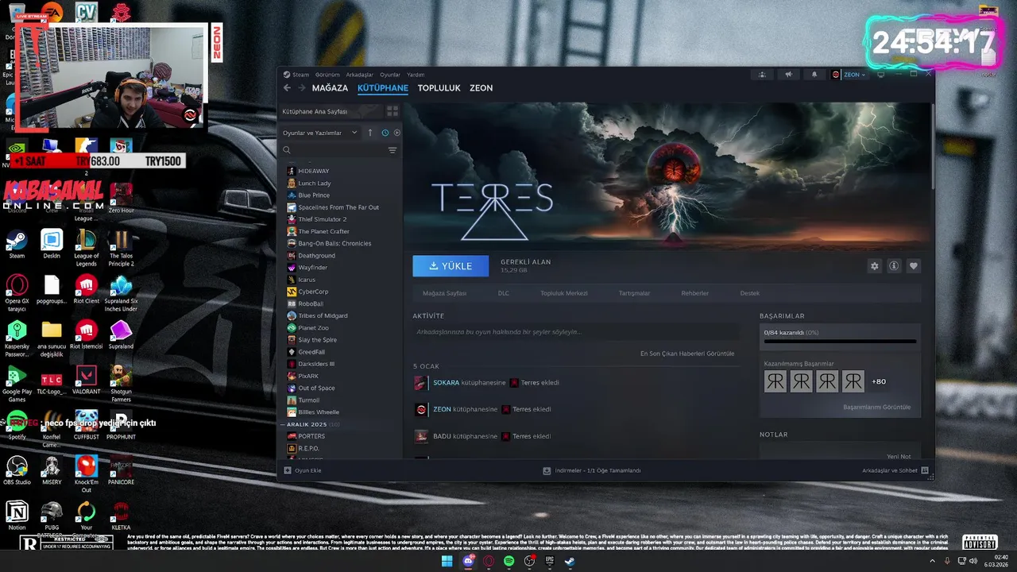Open SOKARA's profile in activity feed
The image size is (1017, 572).
(446, 383)
